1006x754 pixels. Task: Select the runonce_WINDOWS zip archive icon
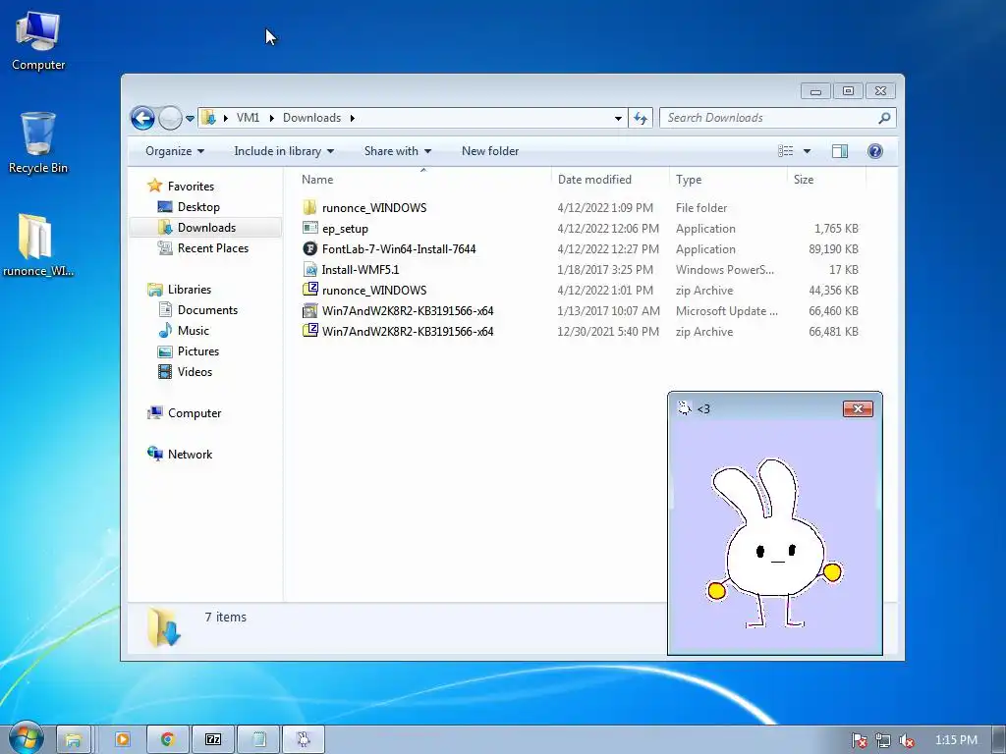coord(309,290)
